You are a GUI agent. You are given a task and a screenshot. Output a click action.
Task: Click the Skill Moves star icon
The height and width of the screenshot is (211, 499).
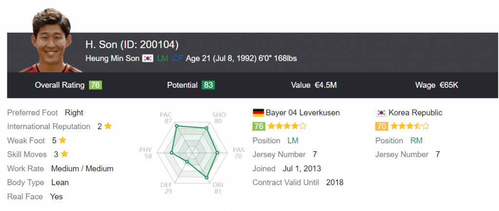coord(64,154)
